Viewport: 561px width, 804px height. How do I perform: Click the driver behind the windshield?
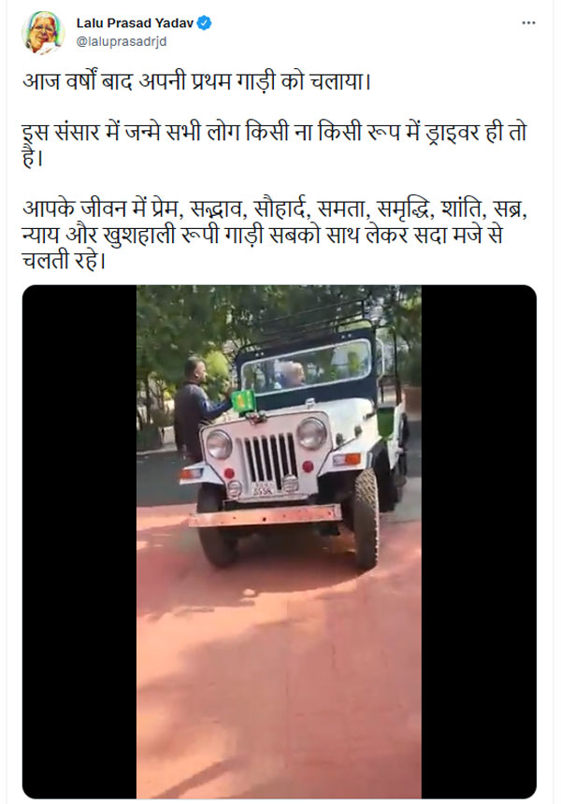click(x=292, y=376)
